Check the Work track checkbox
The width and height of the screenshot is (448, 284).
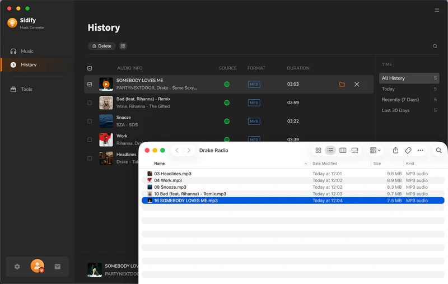coord(90,139)
